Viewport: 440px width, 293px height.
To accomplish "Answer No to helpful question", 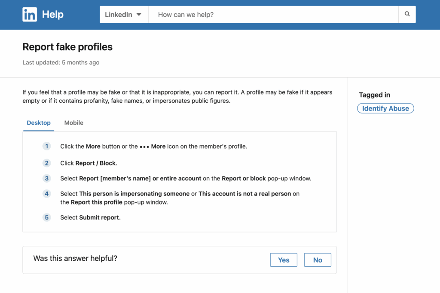I will [318, 260].
